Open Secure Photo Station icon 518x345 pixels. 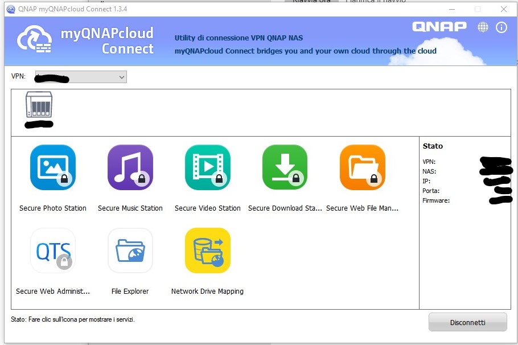(x=53, y=167)
